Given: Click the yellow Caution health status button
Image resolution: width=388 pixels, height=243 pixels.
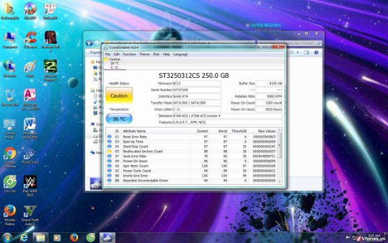Looking at the screenshot, I should tap(119, 95).
